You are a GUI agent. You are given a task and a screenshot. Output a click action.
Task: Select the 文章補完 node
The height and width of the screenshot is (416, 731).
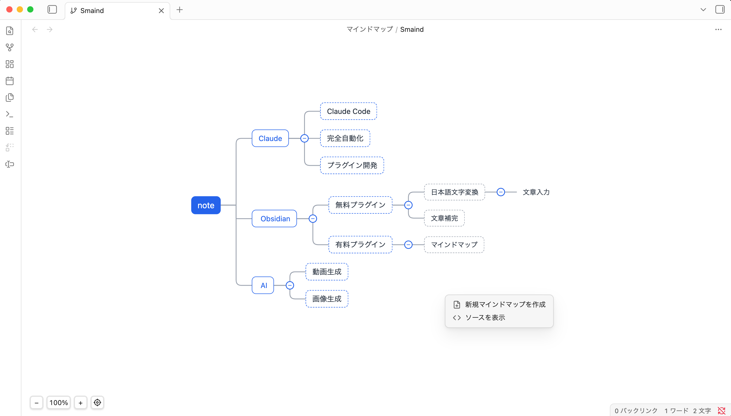(x=444, y=218)
